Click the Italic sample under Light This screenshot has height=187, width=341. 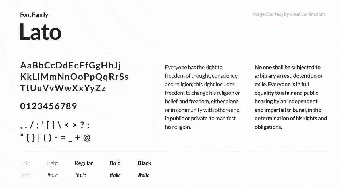(x=53, y=175)
